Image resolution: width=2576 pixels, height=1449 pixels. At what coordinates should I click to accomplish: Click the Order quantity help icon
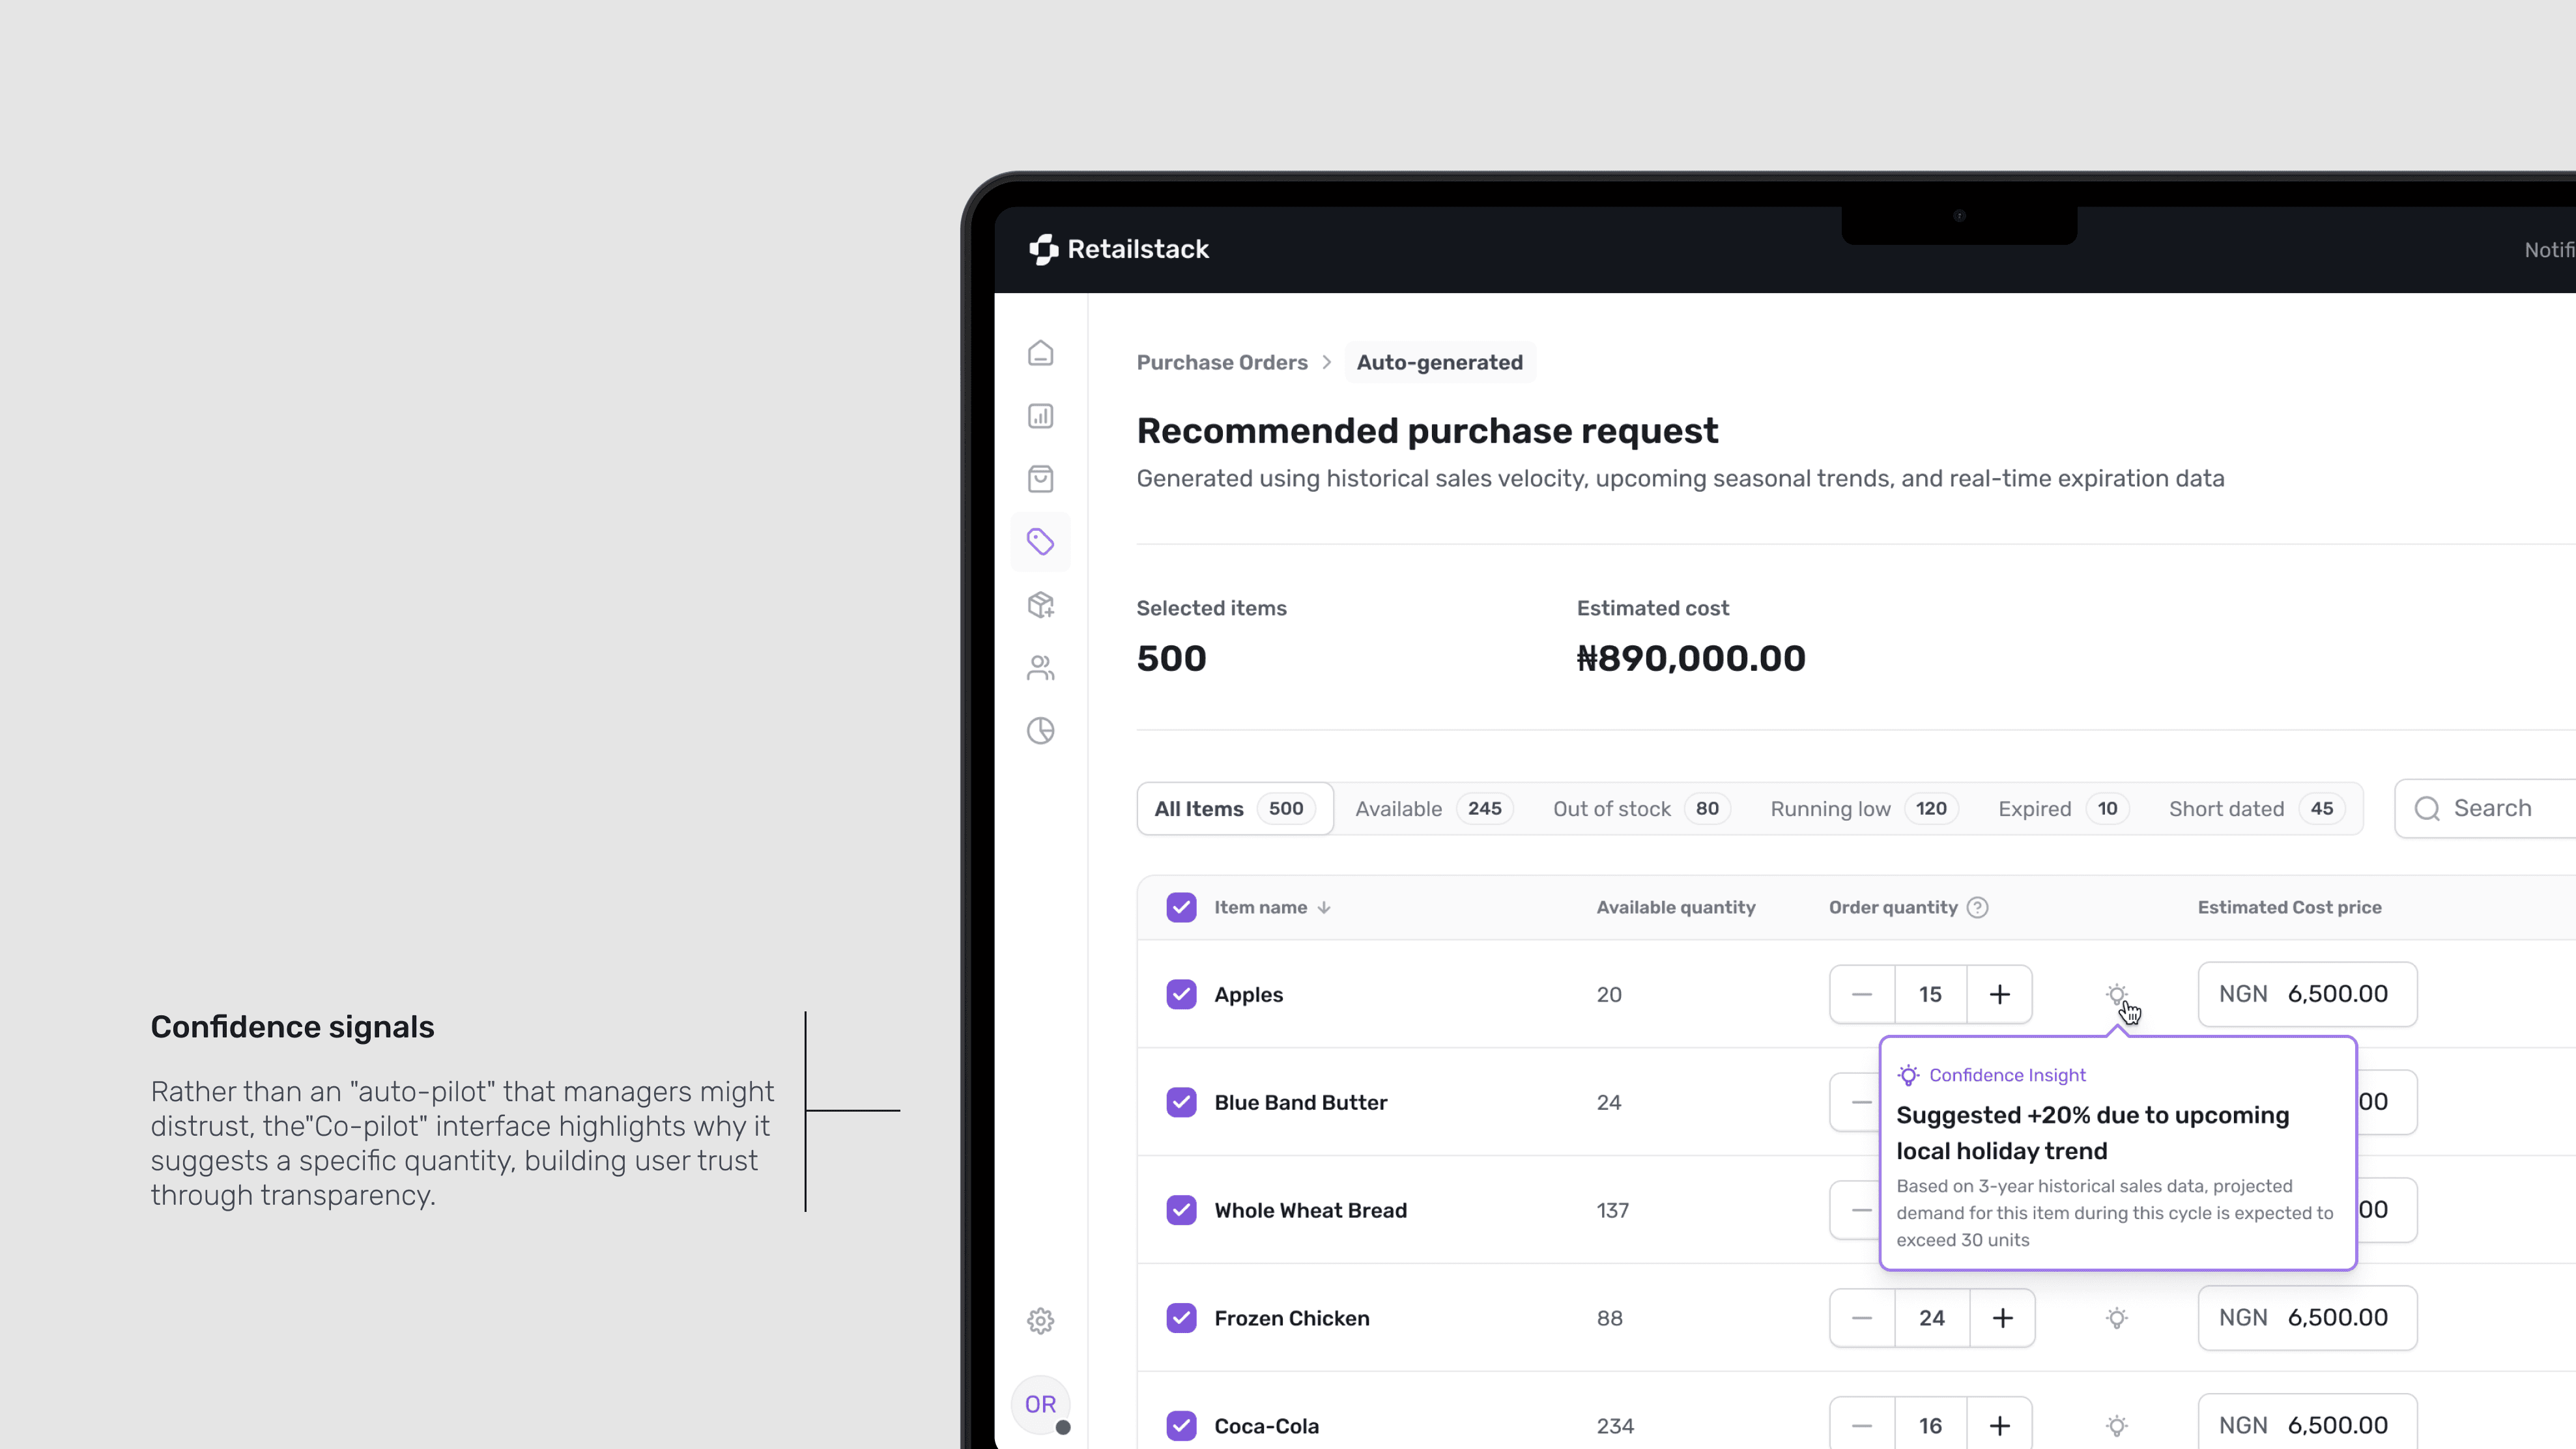(1977, 907)
